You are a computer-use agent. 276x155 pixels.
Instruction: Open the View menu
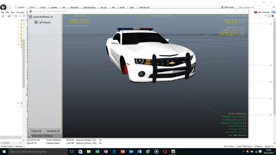coord(13,12)
